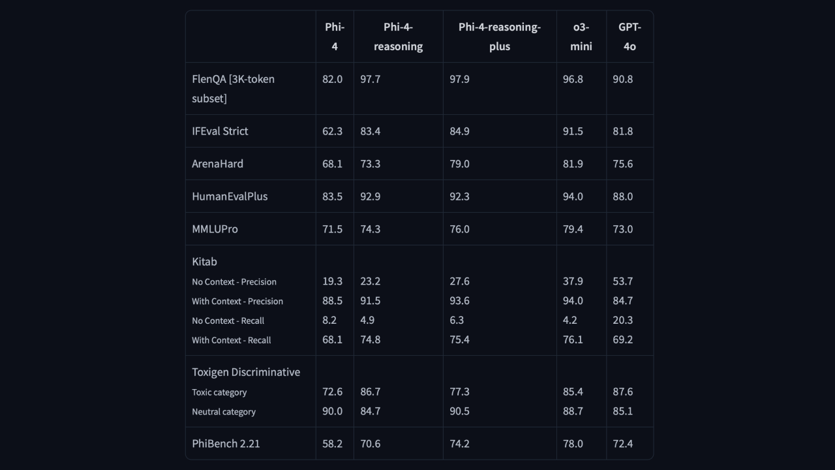Click o3-mini's IFEval Strict score 91.5
835x470 pixels.
[x=573, y=131]
